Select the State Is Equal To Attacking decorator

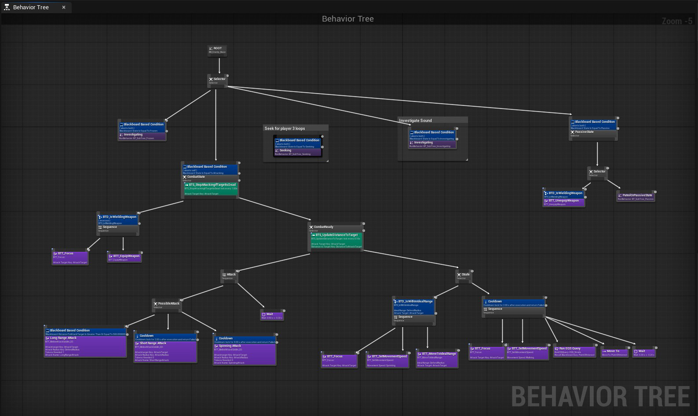[210, 169]
